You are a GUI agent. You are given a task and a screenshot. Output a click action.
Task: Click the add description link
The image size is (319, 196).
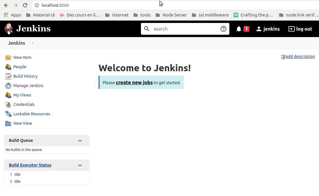tap(300, 56)
